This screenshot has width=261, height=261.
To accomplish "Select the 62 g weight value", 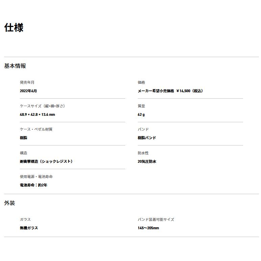I will (x=141, y=114).
